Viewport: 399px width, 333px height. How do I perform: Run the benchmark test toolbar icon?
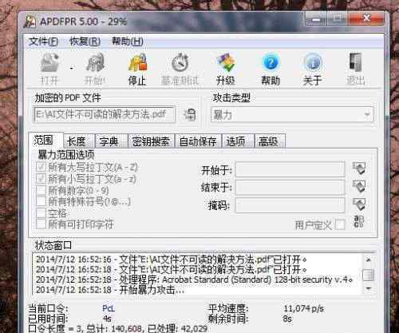[180, 62]
